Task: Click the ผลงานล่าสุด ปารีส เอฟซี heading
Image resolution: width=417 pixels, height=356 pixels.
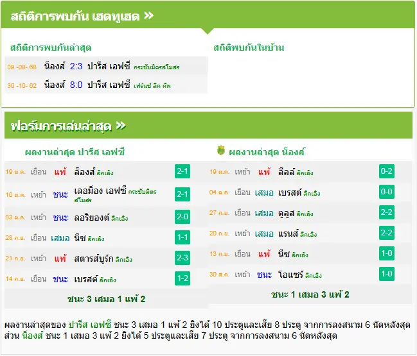Action: [x=75, y=152]
